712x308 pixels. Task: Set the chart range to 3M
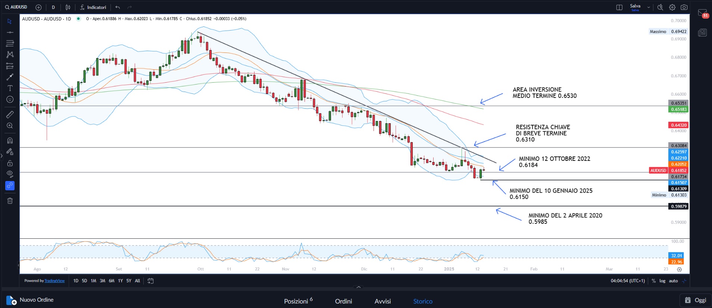coord(102,281)
